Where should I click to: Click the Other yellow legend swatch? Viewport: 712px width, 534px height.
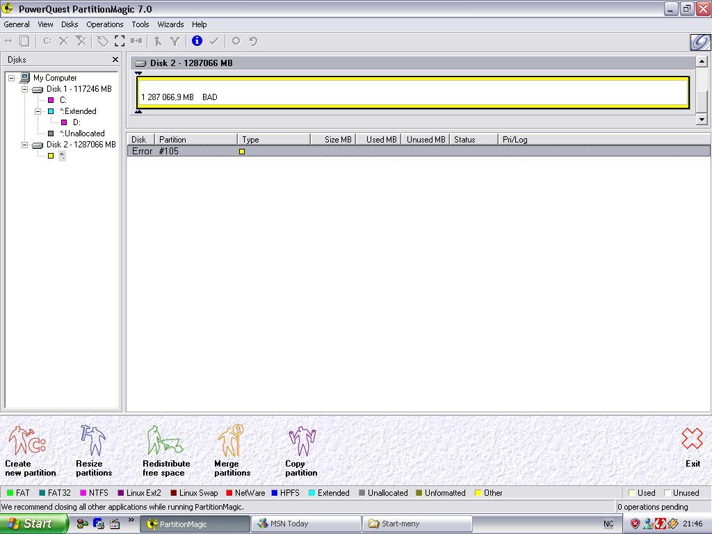478,493
